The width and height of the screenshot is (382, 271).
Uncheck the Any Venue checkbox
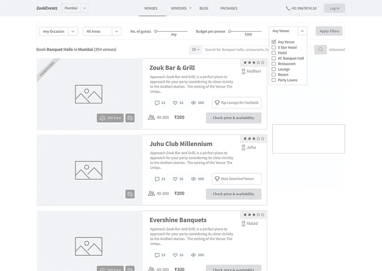(x=273, y=42)
